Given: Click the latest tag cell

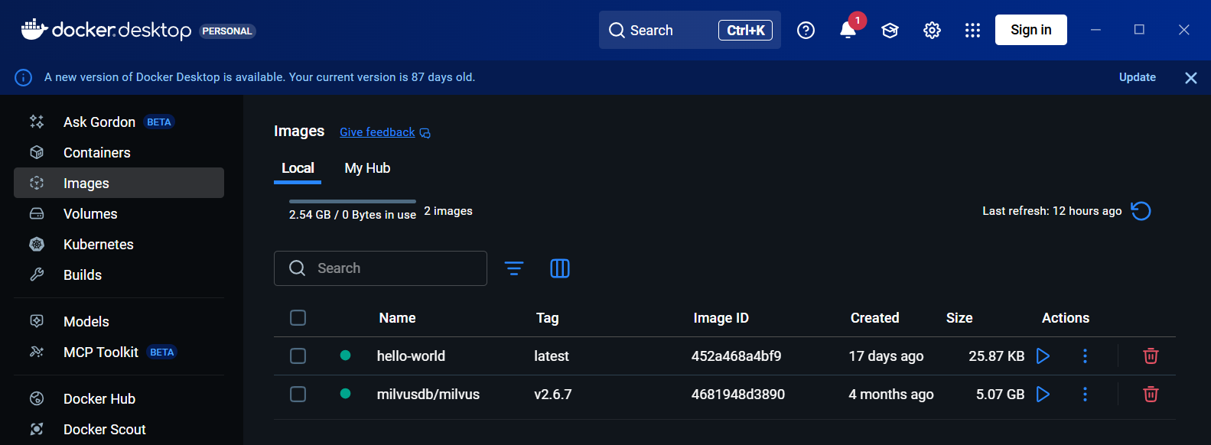Looking at the screenshot, I should 551,356.
